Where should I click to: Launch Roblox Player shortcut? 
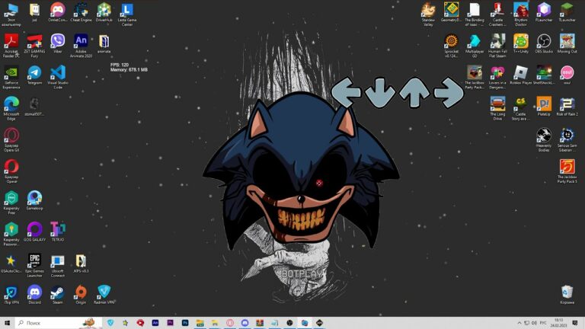point(521,75)
